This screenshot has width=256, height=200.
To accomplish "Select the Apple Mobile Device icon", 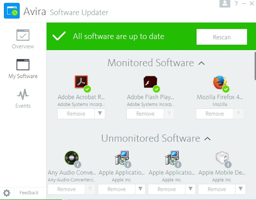I will (222, 158).
